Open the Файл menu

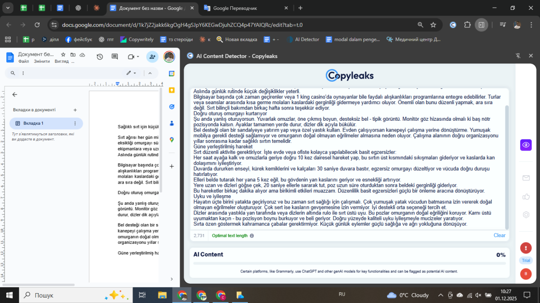pos(23,61)
